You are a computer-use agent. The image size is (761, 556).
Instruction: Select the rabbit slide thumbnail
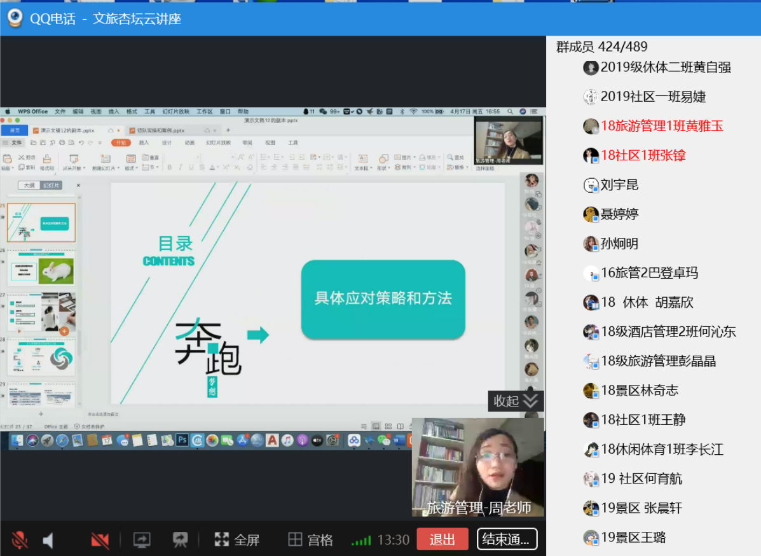(41, 268)
